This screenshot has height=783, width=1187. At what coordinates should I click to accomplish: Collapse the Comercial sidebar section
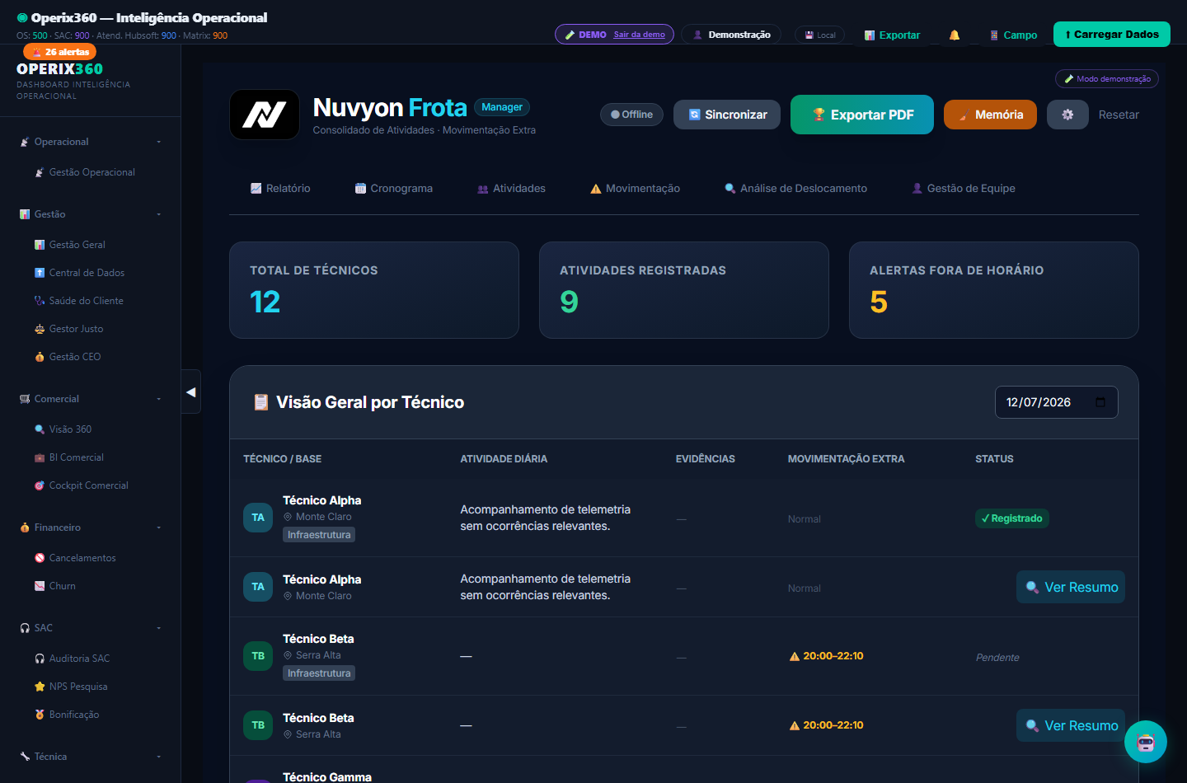pos(91,399)
